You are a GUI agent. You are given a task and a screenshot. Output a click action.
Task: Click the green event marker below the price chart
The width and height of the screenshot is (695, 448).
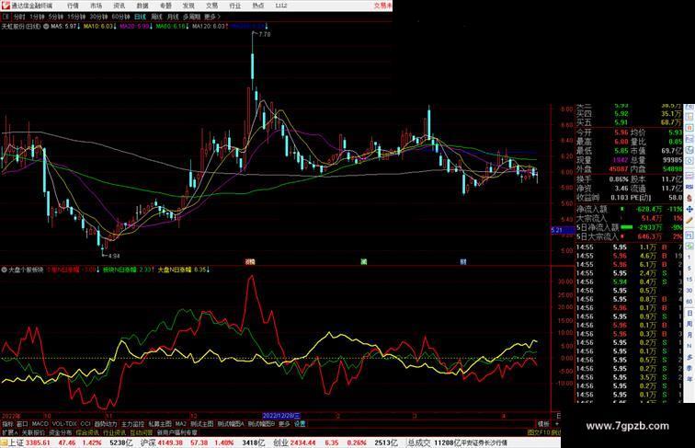coord(363,261)
